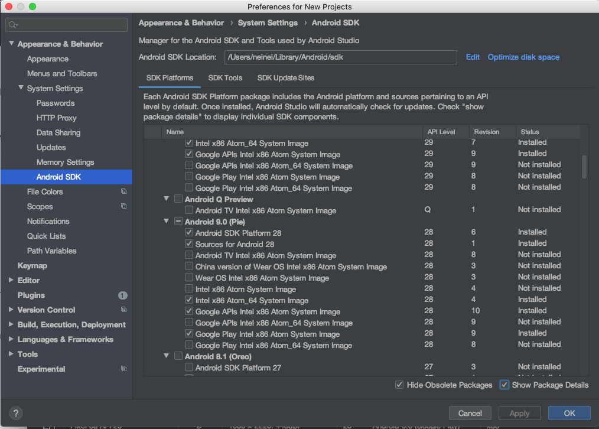Click the preferences search field
Screen dimensions: 599x429
pyautogui.click(x=67, y=25)
